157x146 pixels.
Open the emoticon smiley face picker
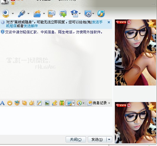click(10, 103)
